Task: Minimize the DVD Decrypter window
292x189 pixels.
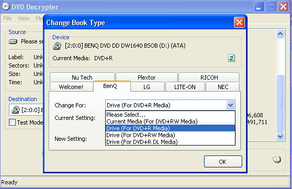Action: [259, 7]
